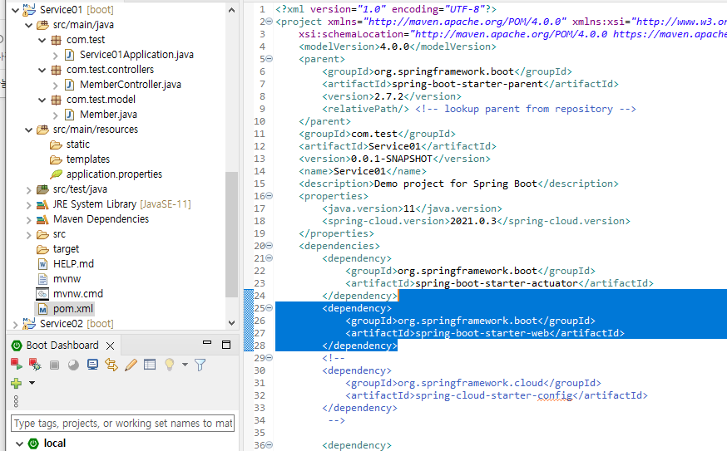Expand src/test/java folder
Screen dimensions: 727x451
point(29,190)
